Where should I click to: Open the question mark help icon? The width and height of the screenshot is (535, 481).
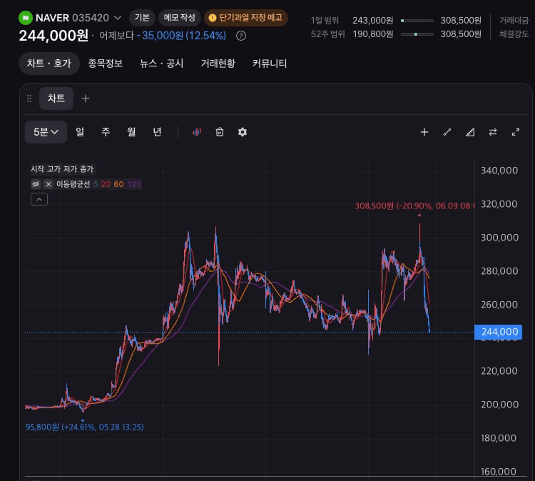coord(241,36)
